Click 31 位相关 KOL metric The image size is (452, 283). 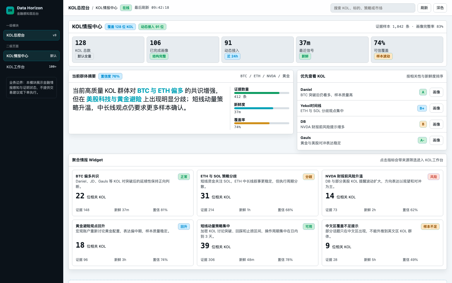pos(216,196)
